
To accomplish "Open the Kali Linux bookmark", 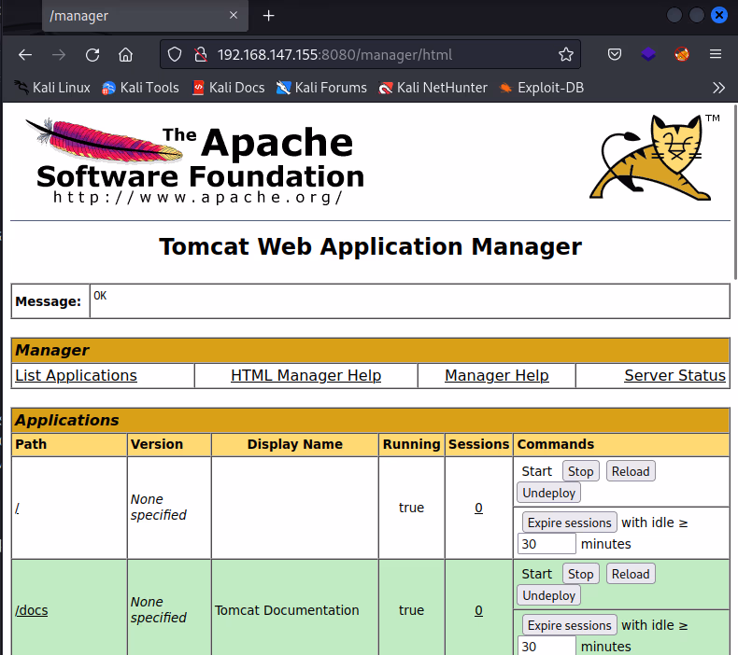I will [51, 88].
